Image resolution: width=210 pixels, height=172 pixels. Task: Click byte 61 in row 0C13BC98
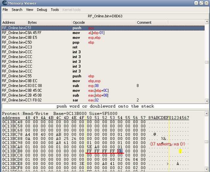66,143
